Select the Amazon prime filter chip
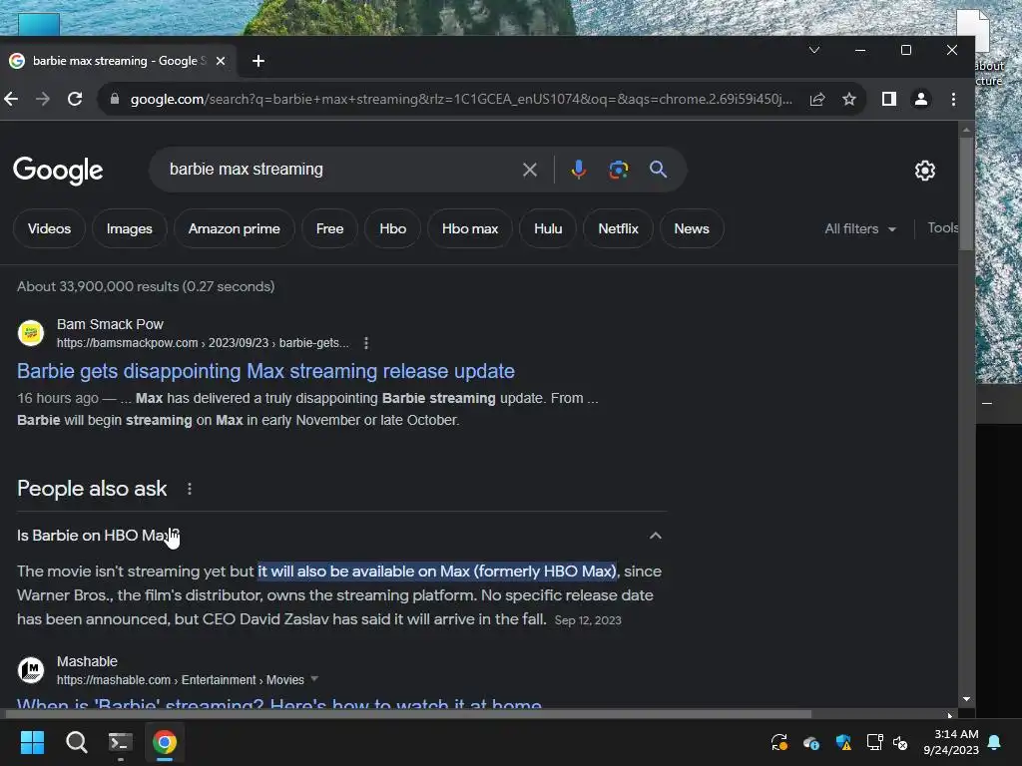This screenshot has width=1022, height=766. click(x=234, y=228)
